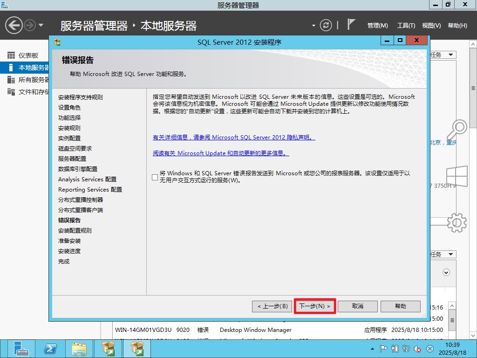
Task: Open the 视图(V) menu
Action: click(x=431, y=26)
